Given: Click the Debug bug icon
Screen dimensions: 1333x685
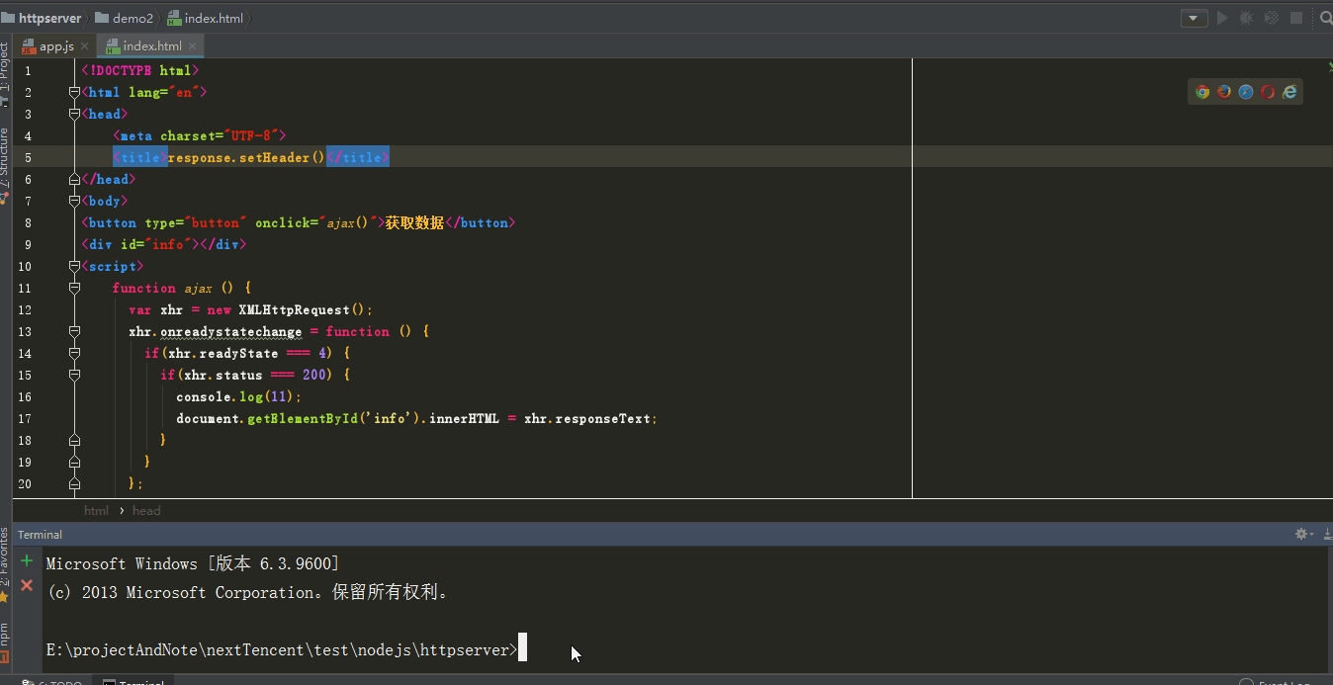Looking at the screenshot, I should [x=1246, y=18].
